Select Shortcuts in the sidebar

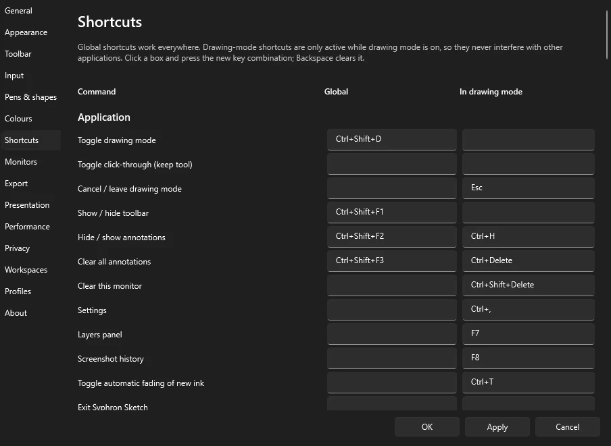click(30, 140)
